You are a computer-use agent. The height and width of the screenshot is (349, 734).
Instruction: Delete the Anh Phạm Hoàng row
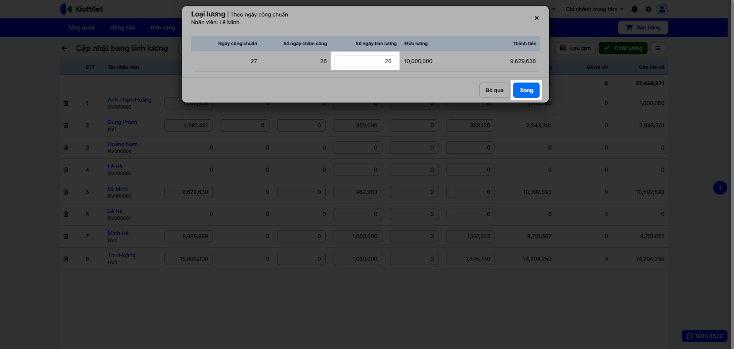(66, 103)
